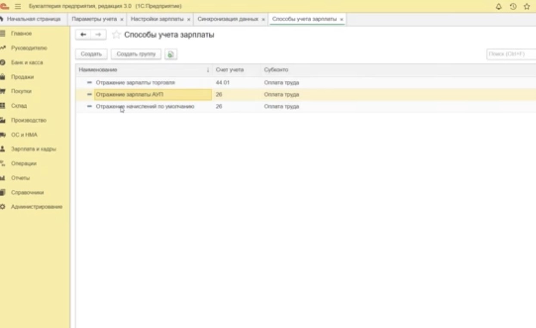Click the Создать button
Screen dimensions: 536x328
91,54
